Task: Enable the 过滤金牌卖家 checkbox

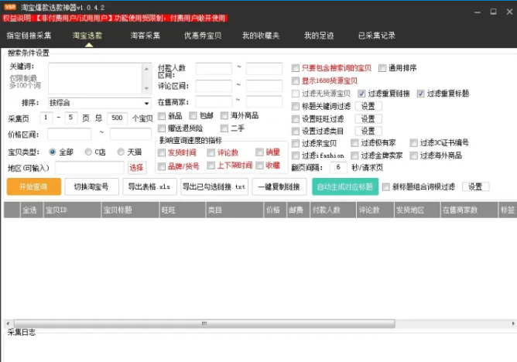Action: [354, 155]
